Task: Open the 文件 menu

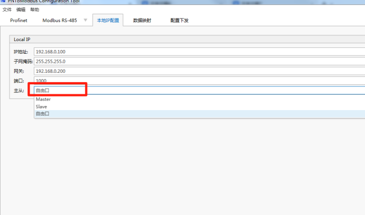Action: 7,9
